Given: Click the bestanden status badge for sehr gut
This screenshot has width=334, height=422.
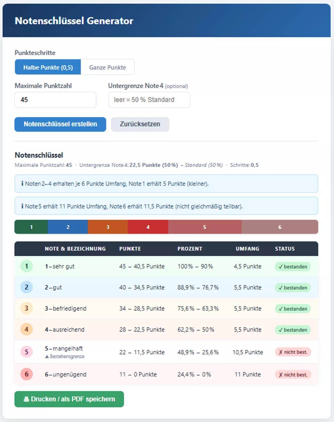Looking at the screenshot, I should (293, 266).
